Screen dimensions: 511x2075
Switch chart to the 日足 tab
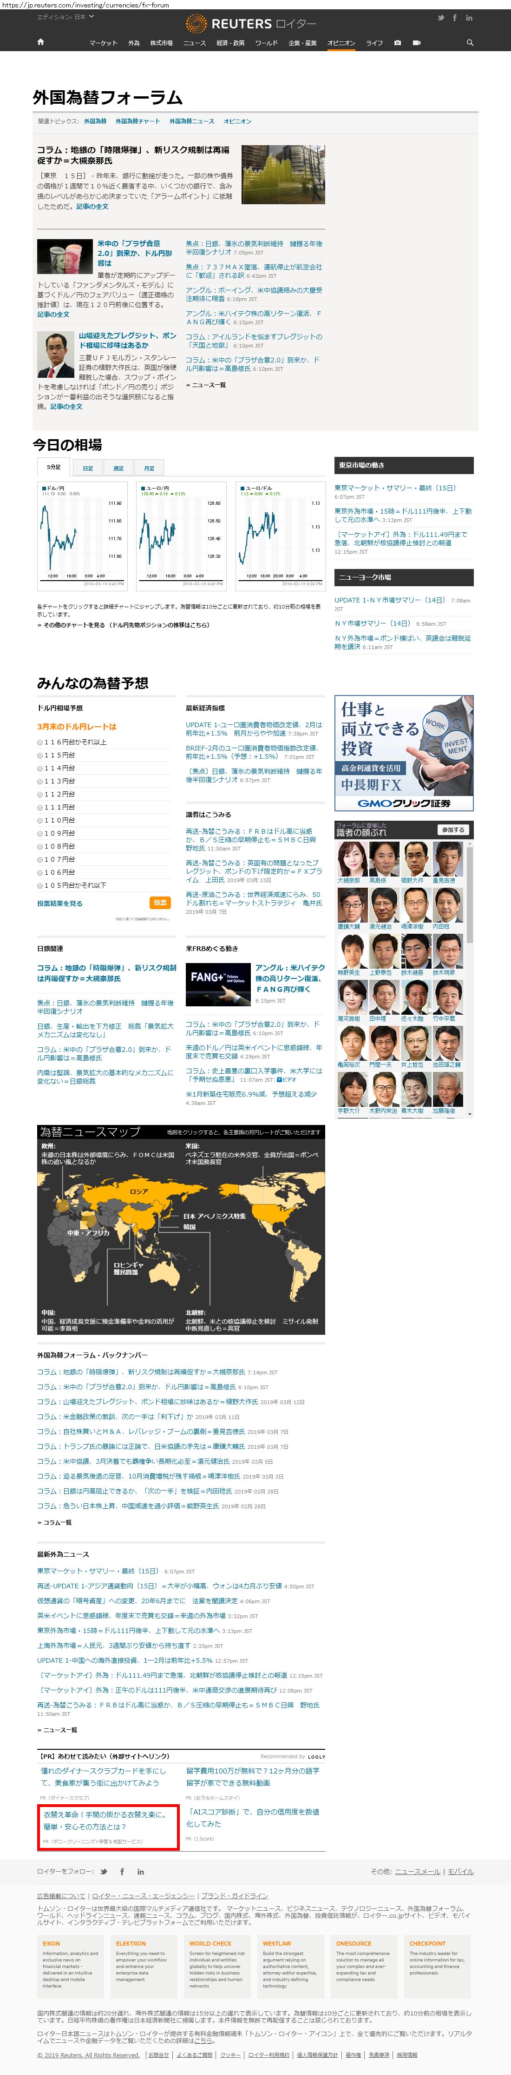pyautogui.click(x=88, y=467)
